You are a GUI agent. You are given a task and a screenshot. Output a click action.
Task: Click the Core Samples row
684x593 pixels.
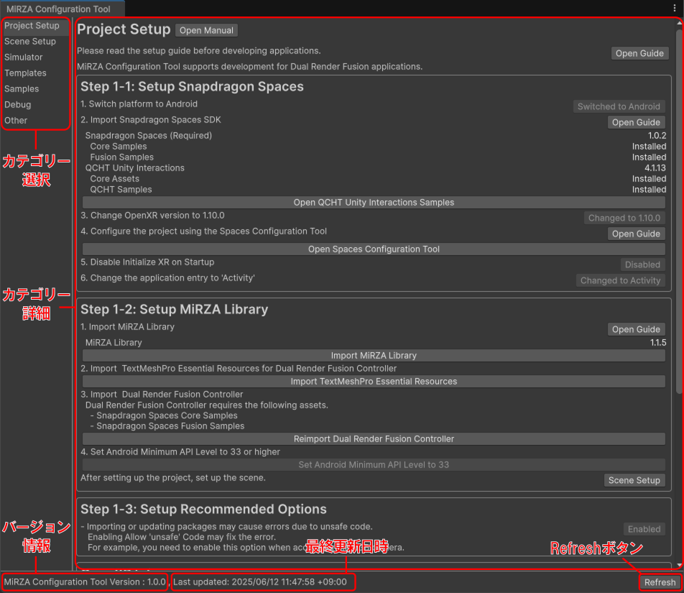[378, 147]
